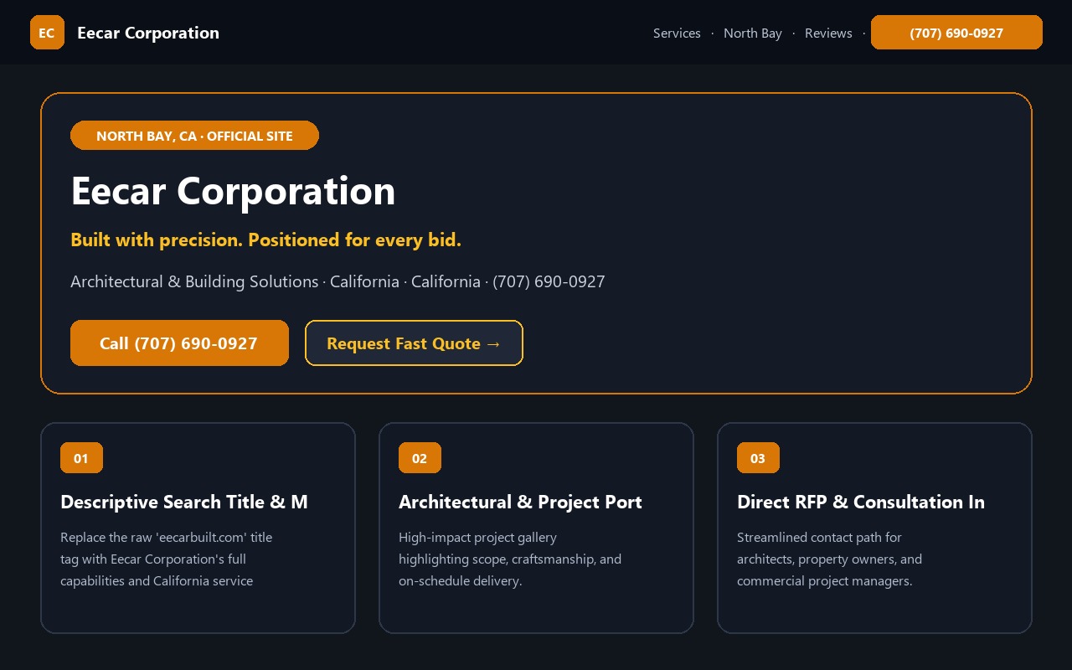1072x670 pixels.
Task: Jump to the Reviews nav link
Action: (828, 33)
